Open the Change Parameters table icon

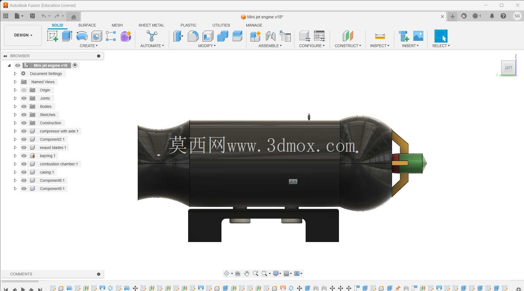click(319, 36)
